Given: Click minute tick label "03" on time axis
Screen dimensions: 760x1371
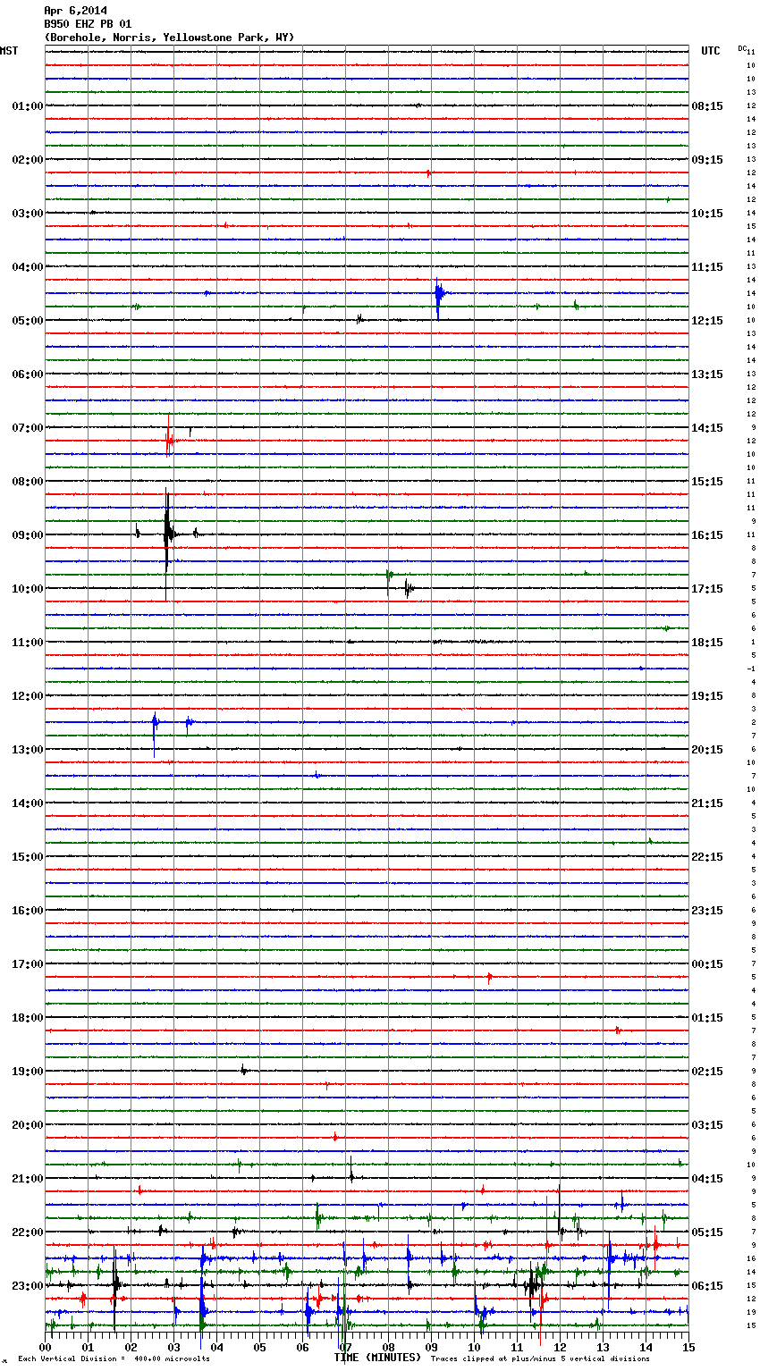Looking at the screenshot, I should click(173, 1347).
